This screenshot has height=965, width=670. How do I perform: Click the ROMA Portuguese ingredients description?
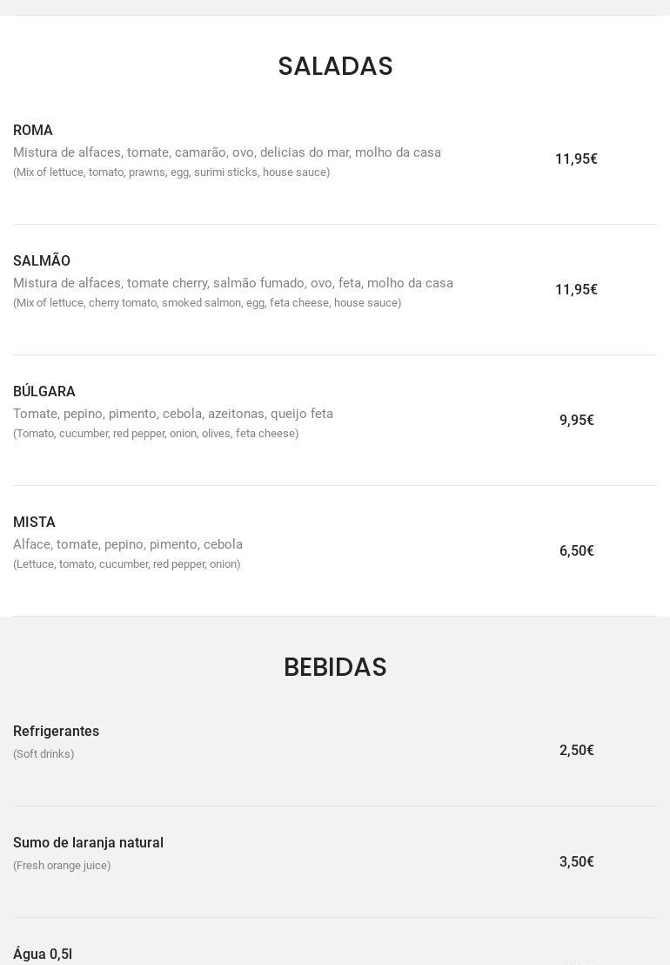tap(227, 152)
